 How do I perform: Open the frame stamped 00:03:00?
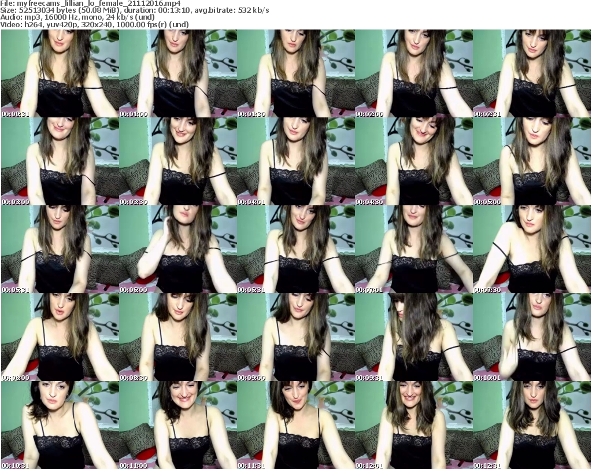60,161
